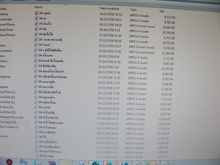Select the file icon in the 10,755 KB row
Image resolution: width=220 pixels, height=165 pixels.
pyautogui.click(x=36, y=132)
